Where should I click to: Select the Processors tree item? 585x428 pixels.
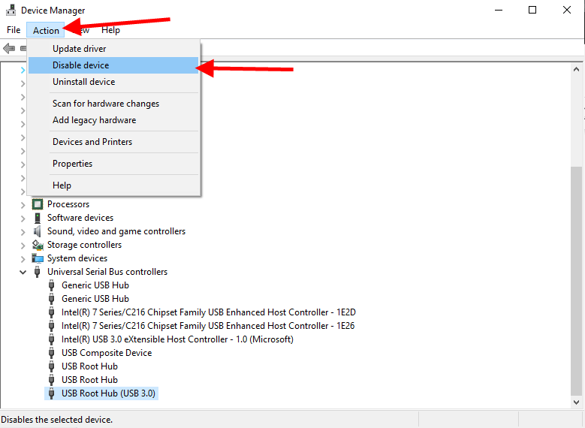pyautogui.click(x=68, y=204)
